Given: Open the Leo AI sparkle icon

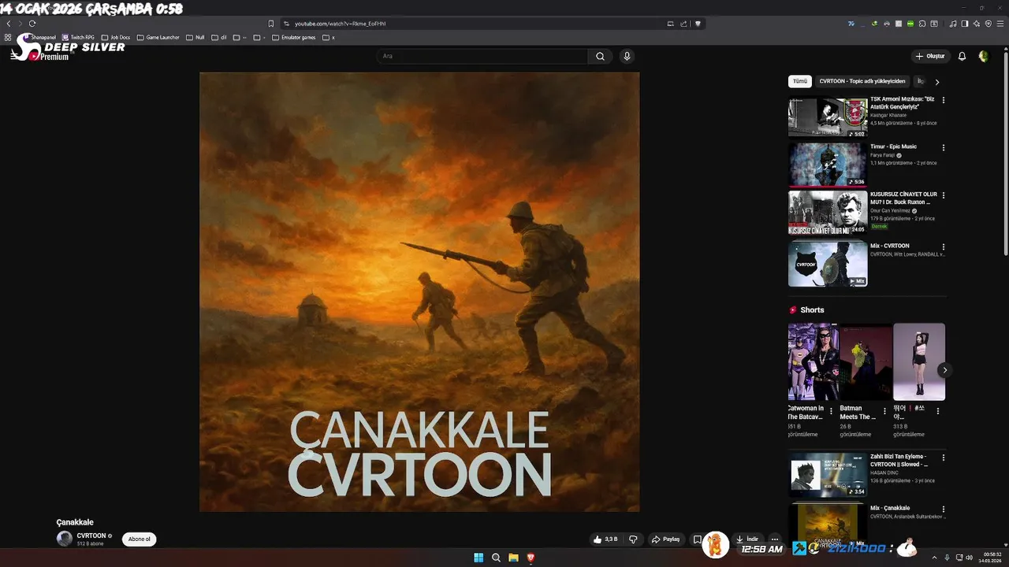Looking at the screenshot, I should [977, 24].
